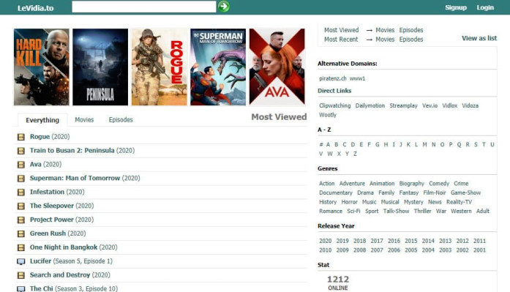Select release year 2019
Viewport: 510px width, 292px height.
point(342,241)
